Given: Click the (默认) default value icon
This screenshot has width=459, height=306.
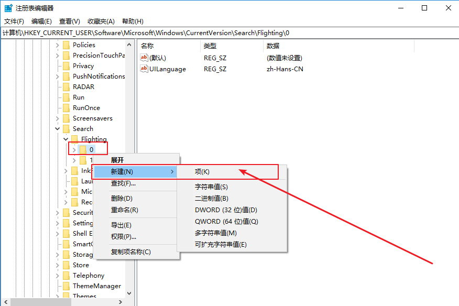Looking at the screenshot, I should point(144,58).
